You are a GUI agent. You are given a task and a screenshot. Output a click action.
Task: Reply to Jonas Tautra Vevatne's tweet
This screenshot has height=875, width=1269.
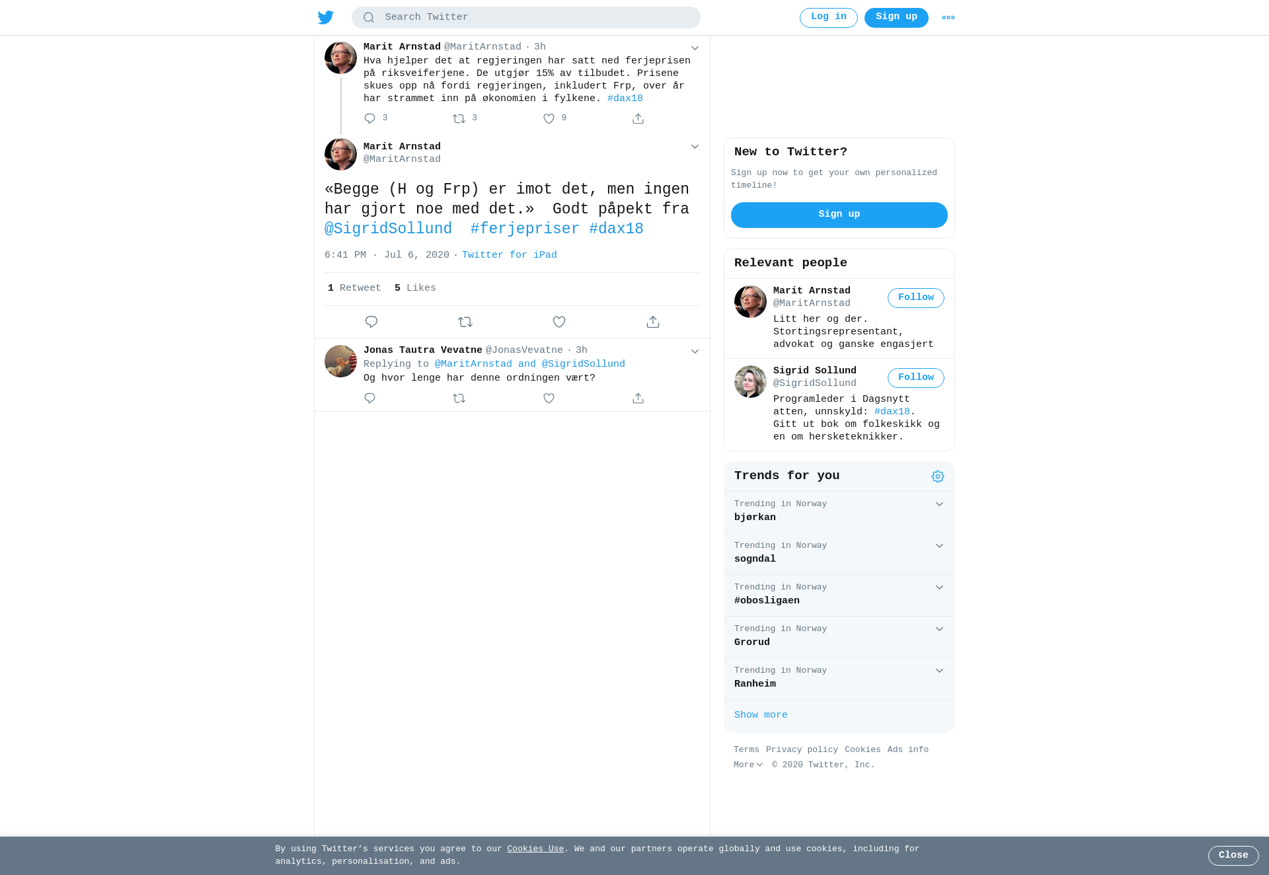coord(369,398)
